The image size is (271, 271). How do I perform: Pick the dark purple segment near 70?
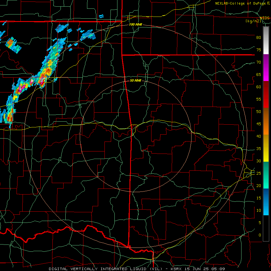[266, 61]
